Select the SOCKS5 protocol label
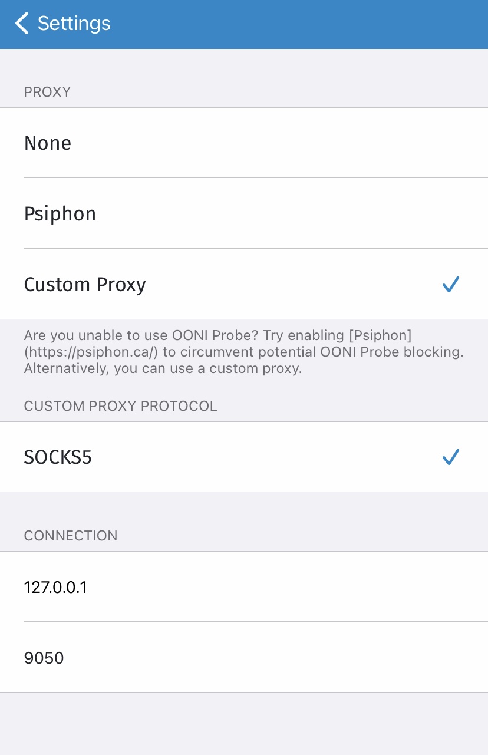Viewport: 488px width, 755px height. pos(58,457)
